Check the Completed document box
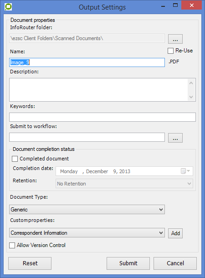 pos(15,159)
